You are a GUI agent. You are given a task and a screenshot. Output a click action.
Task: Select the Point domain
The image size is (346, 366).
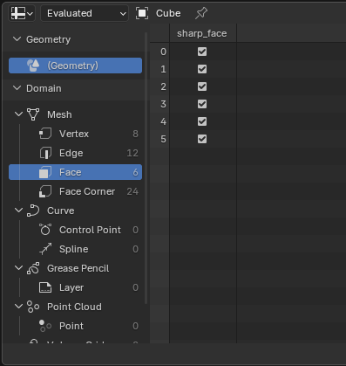tap(75, 326)
